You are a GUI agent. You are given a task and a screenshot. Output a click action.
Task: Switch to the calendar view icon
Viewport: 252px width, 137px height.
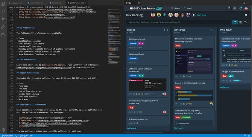coord(240,22)
